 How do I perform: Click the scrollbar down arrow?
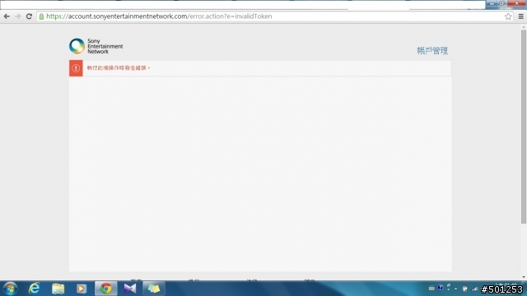point(524,277)
